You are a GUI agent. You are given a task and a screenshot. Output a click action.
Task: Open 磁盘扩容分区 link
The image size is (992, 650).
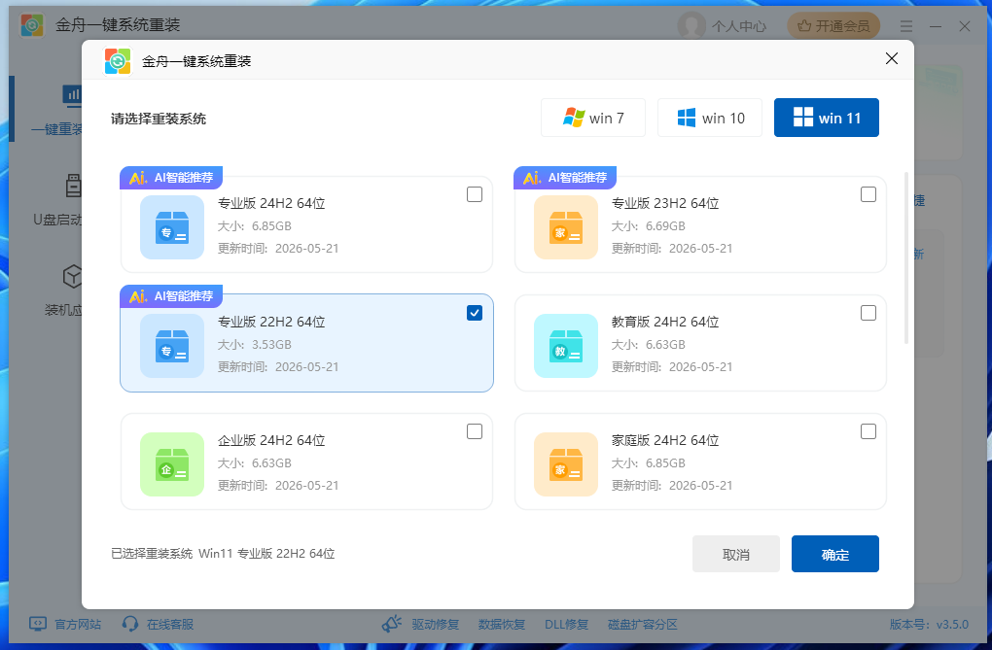click(x=643, y=624)
